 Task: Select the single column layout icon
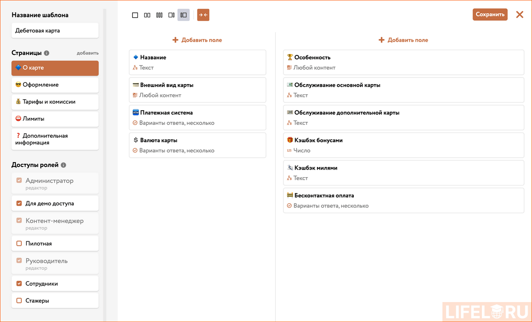pyautogui.click(x=135, y=15)
